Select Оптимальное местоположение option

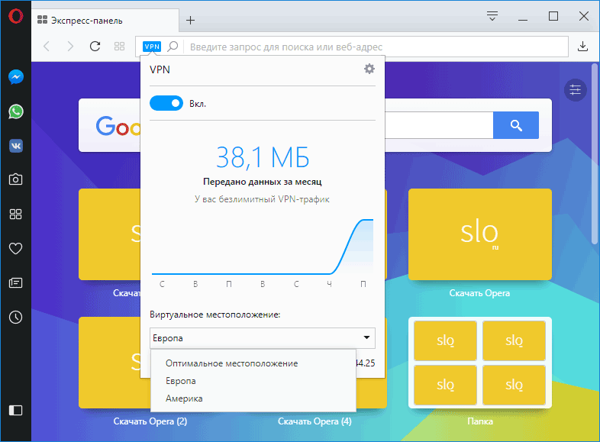tap(253, 363)
